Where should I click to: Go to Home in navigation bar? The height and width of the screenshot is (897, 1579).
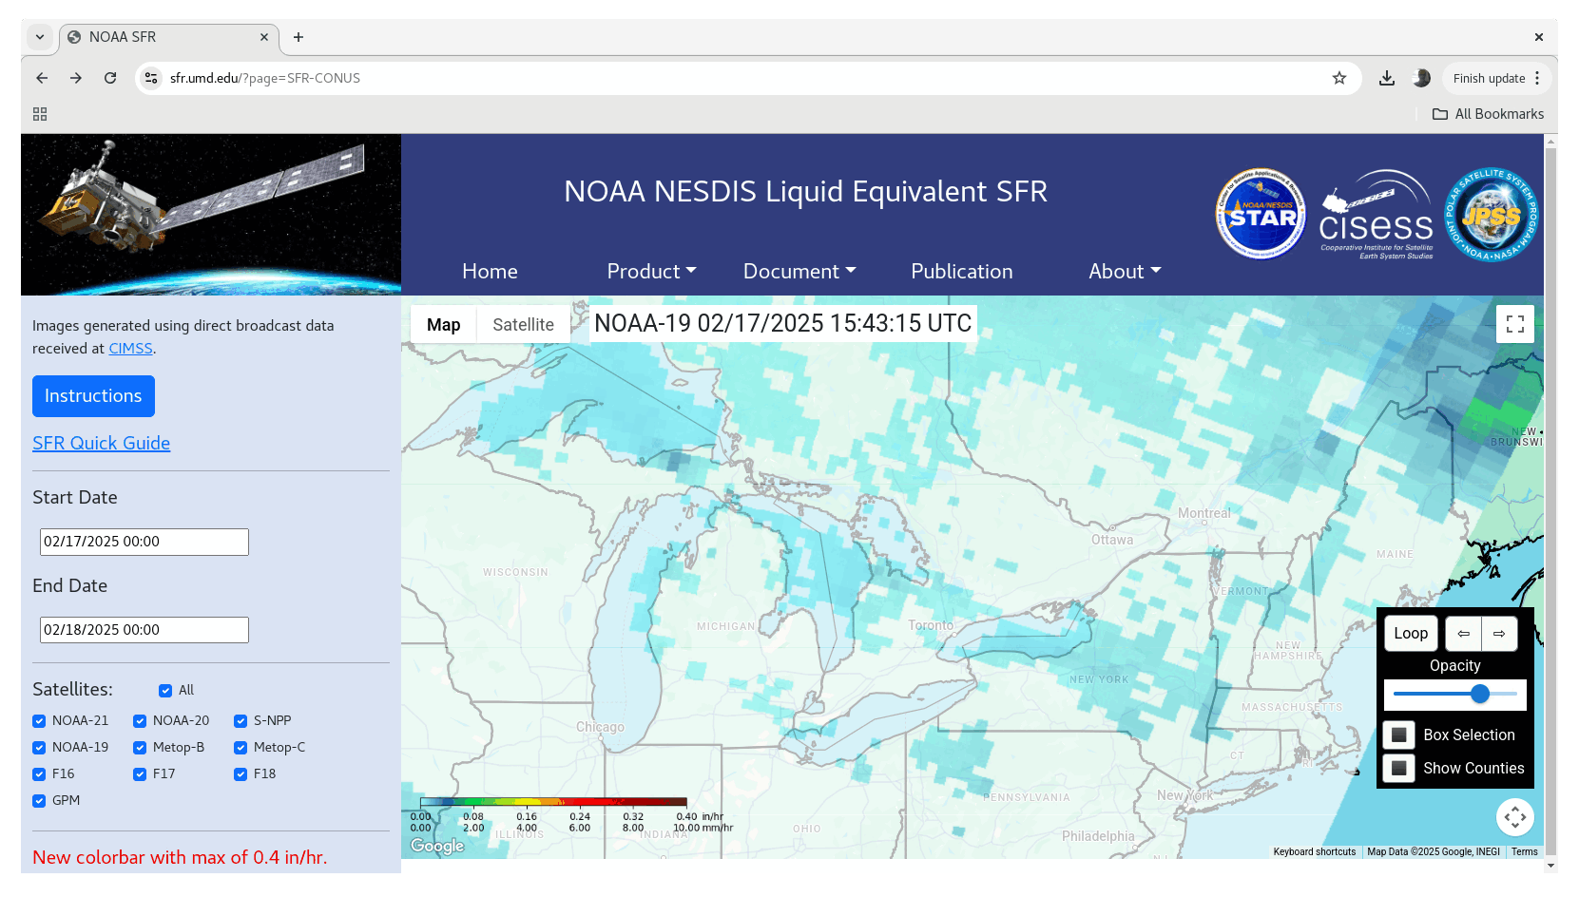(490, 272)
